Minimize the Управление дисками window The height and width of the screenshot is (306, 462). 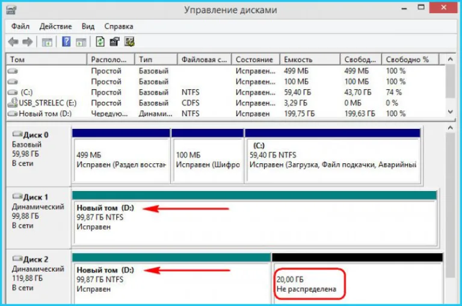404,8
